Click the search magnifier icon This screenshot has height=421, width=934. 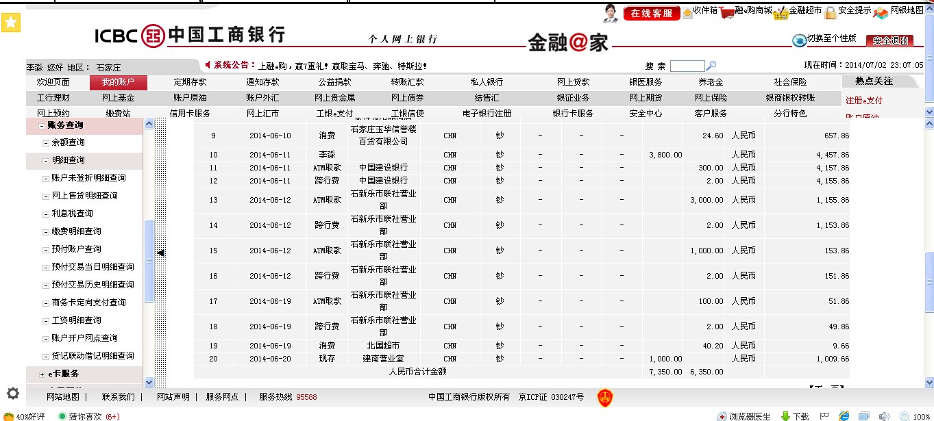click(x=711, y=66)
